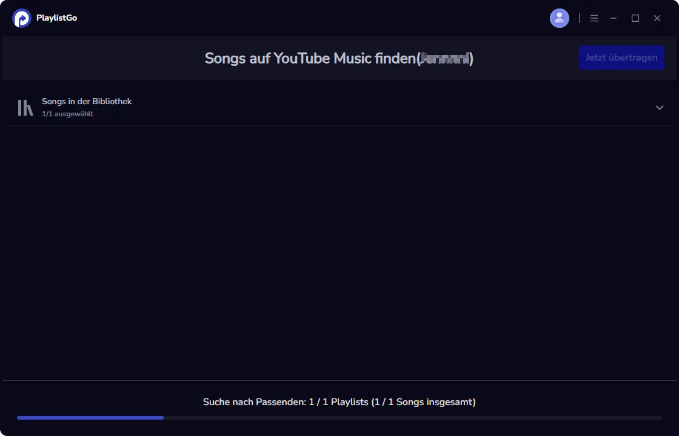Click the PlaylistGo logo icon
Image resolution: width=679 pixels, height=436 pixels.
[22, 18]
